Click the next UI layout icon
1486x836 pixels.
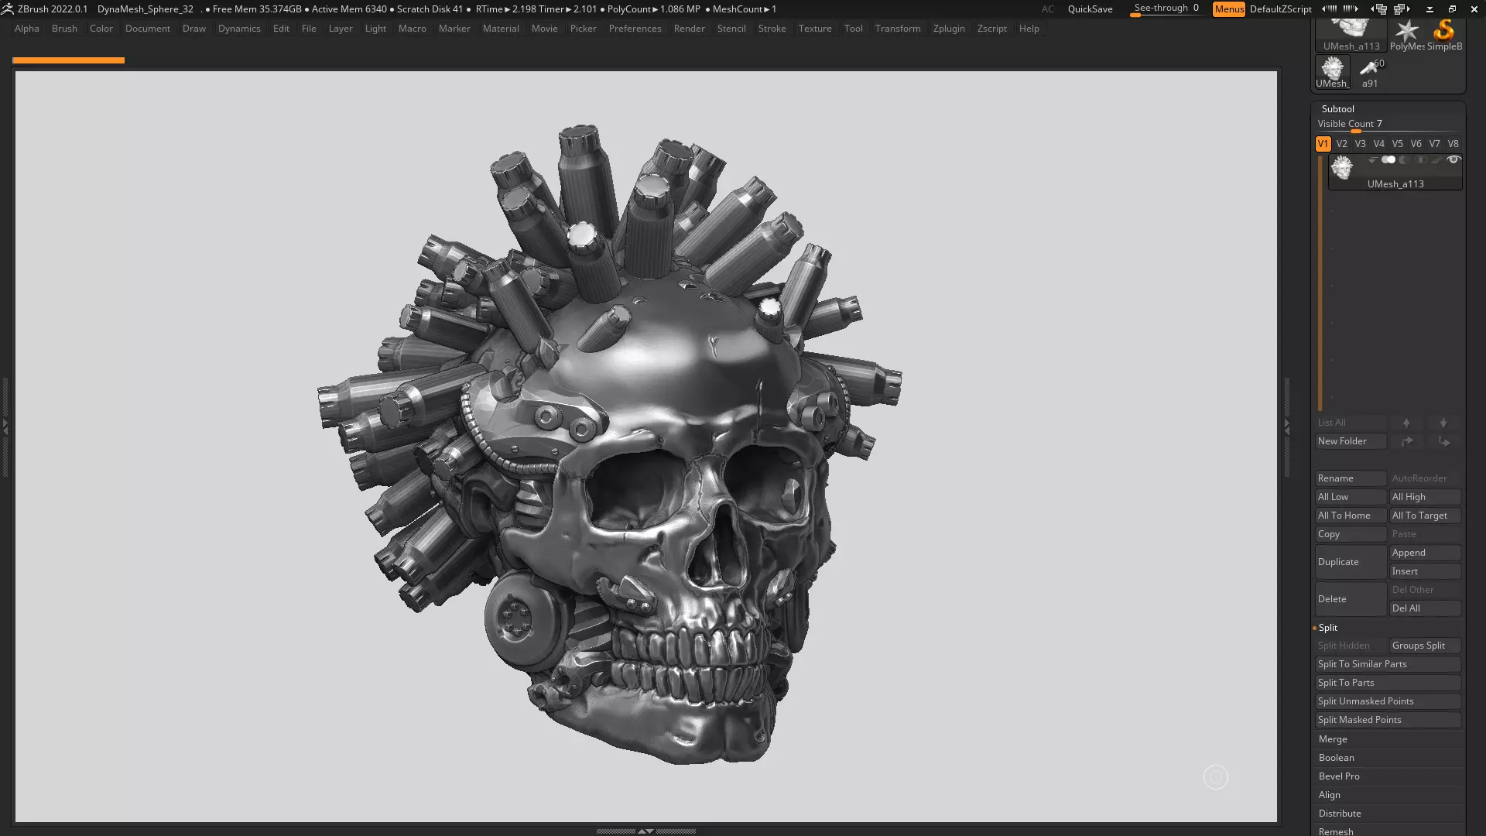tap(1402, 9)
